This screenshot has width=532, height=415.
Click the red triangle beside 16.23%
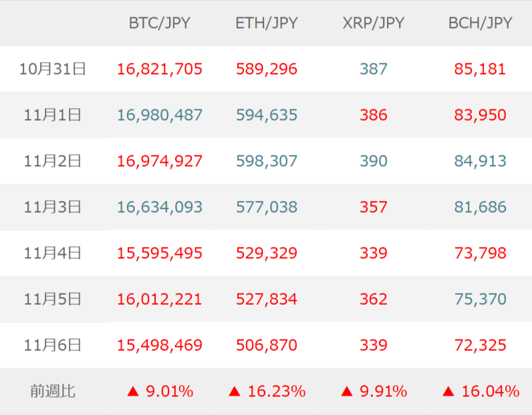[x=234, y=392]
